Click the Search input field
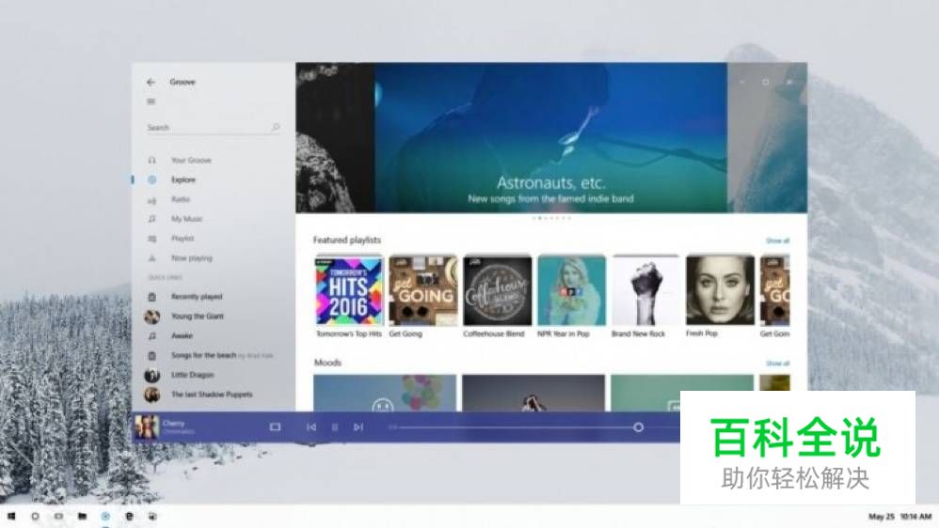The image size is (939, 528). point(207,128)
